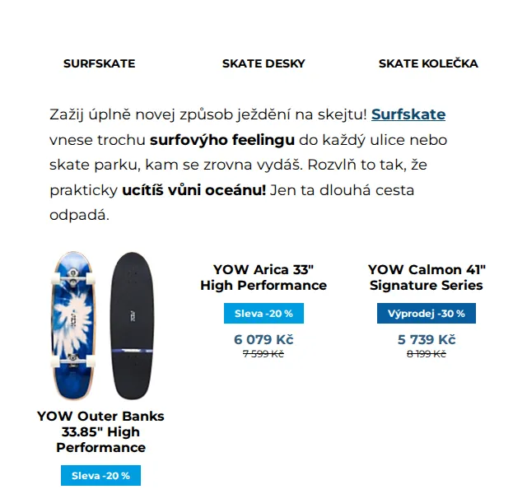Follow the Surfskate hyperlink in paragraph
Screen dimensions: 527x494
pyautogui.click(x=408, y=114)
